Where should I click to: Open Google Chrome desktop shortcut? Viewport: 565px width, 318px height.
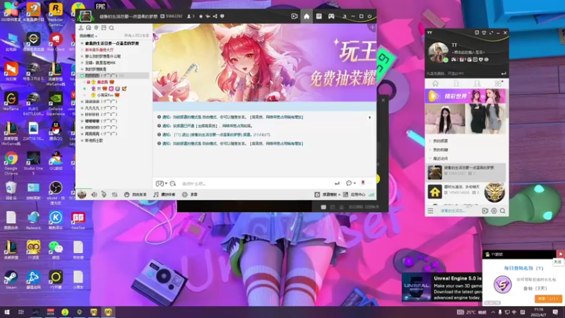[11, 162]
